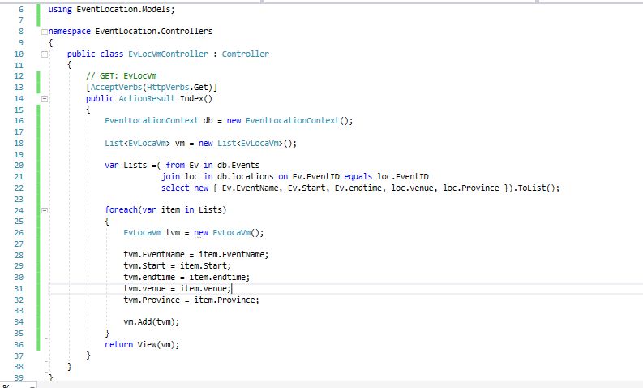This screenshot has height=388, width=643.
Task: Click 'using EventLocation.Models;' on line 6
Action: pyautogui.click(x=112, y=10)
